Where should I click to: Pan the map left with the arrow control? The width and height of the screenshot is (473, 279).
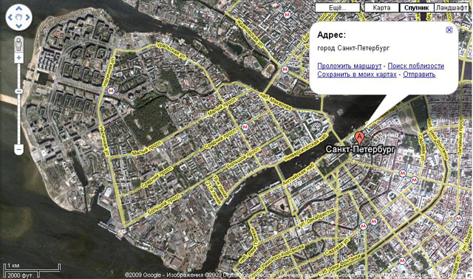click(x=10, y=17)
